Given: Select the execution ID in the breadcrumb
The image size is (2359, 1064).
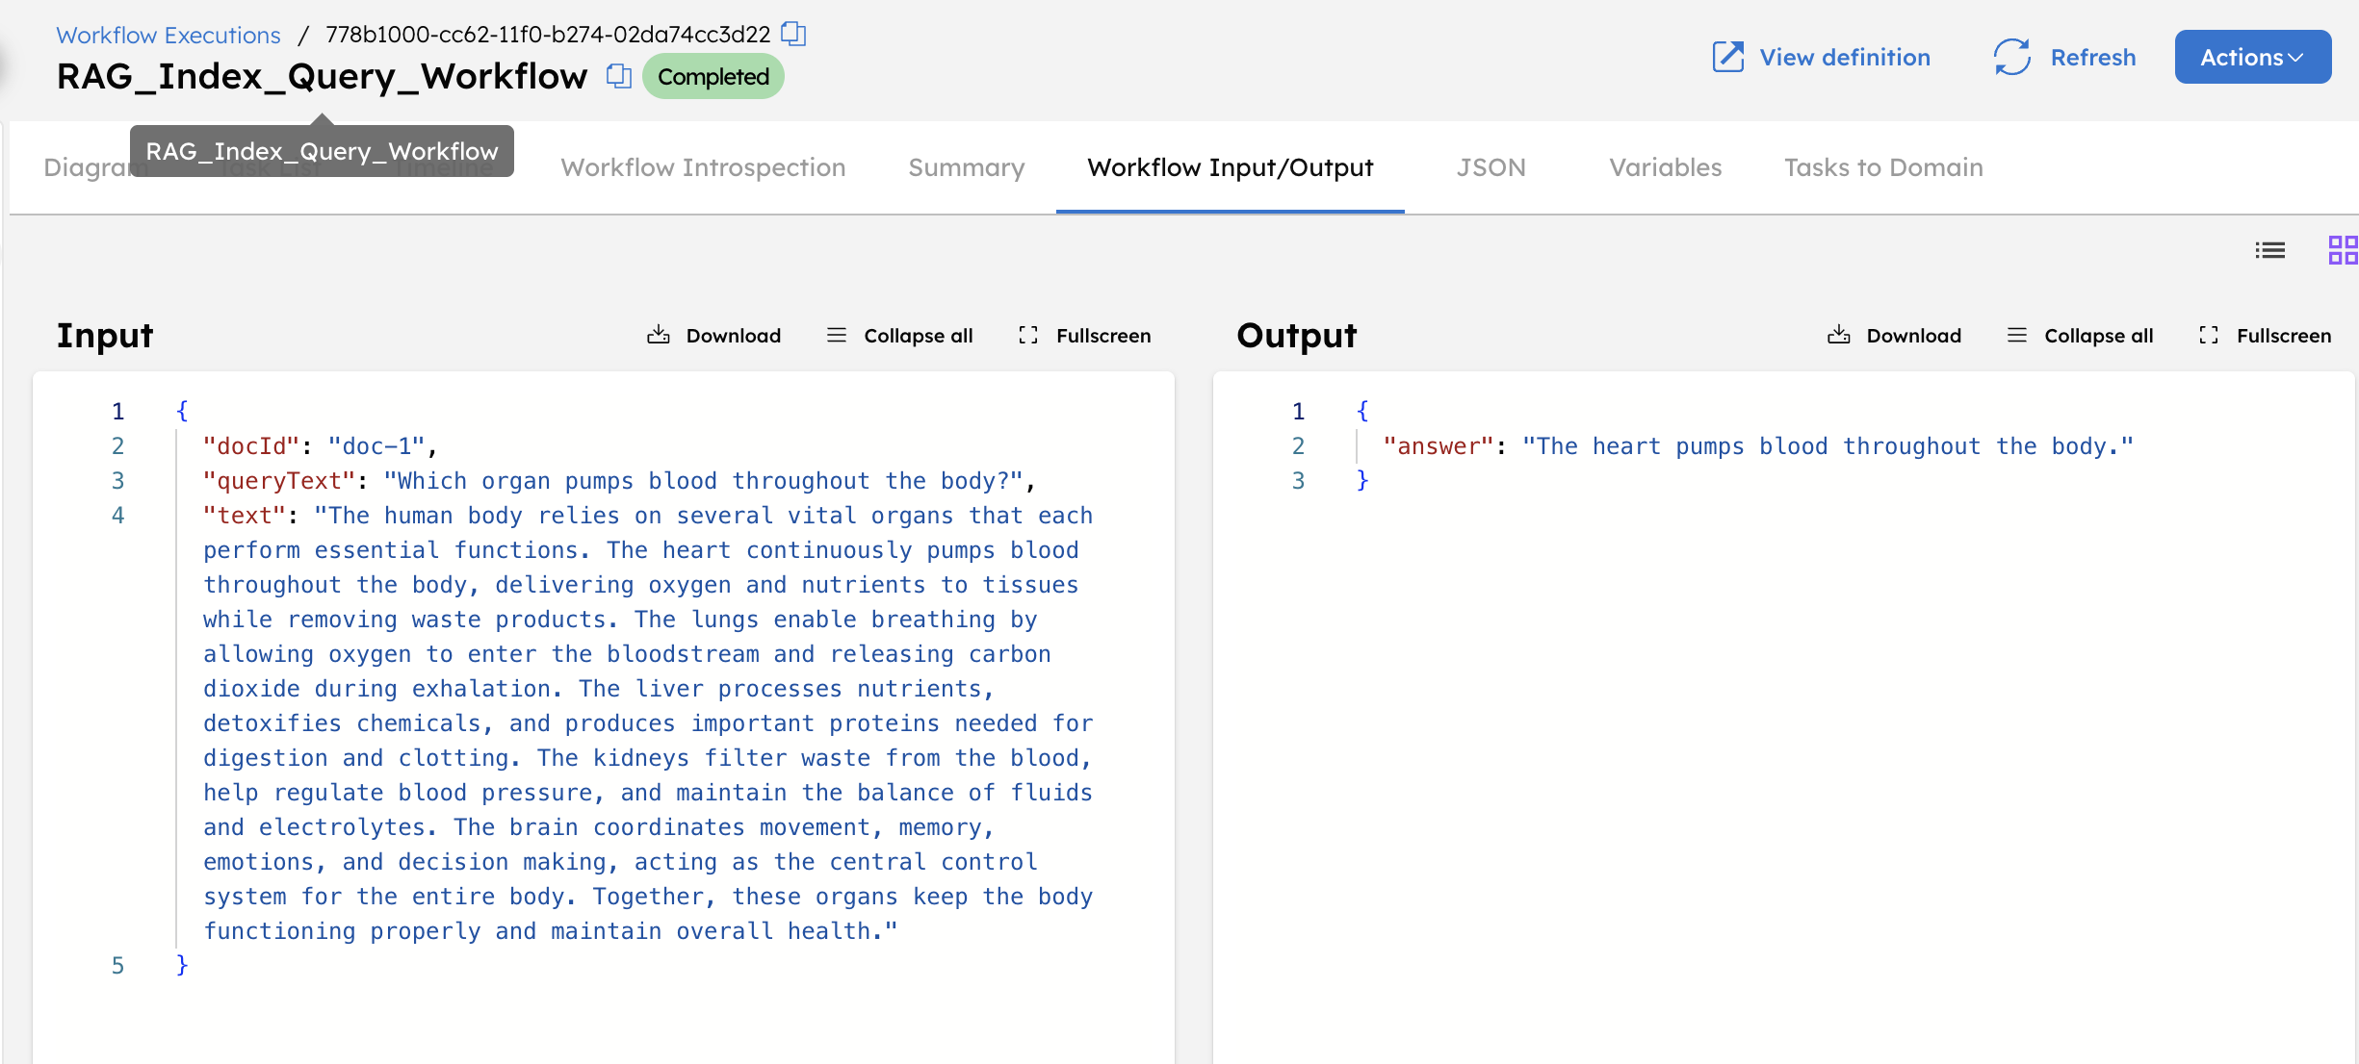Looking at the screenshot, I should pyautogui.click(x=547, y=34).
